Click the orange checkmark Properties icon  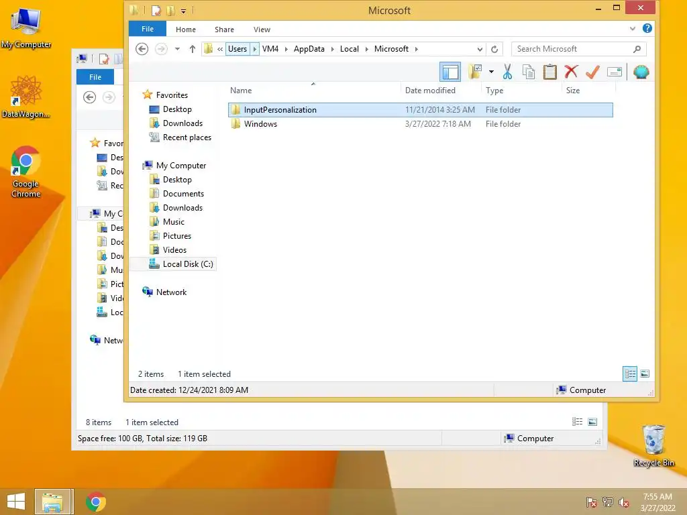[592, 72]
